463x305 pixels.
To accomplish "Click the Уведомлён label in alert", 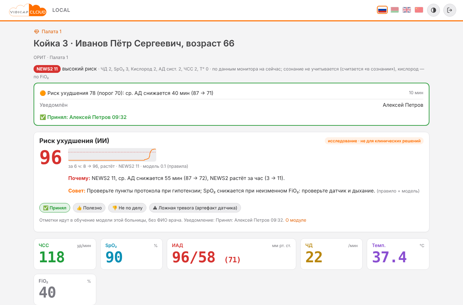I will click(54, 105).
